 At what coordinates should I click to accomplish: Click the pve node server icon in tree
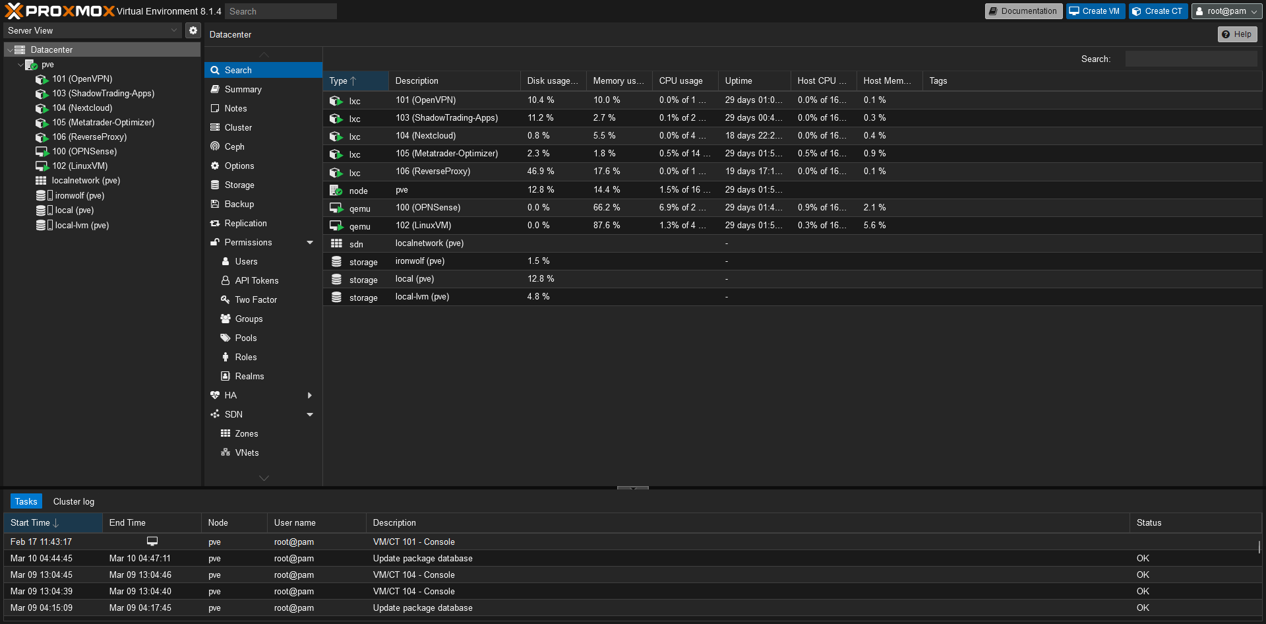(31, 65)
